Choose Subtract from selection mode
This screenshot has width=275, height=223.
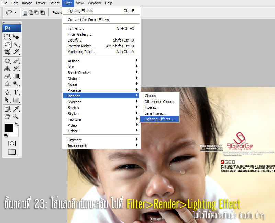point(36,13)
